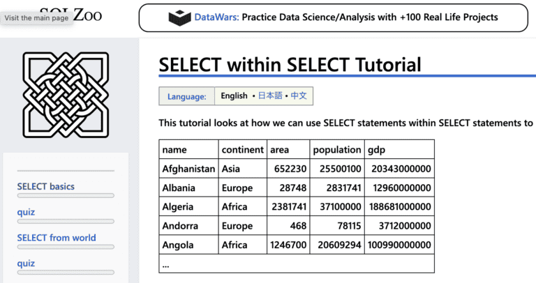
Task: Click the Angola table cell
Action: click(x=188, y=245)
